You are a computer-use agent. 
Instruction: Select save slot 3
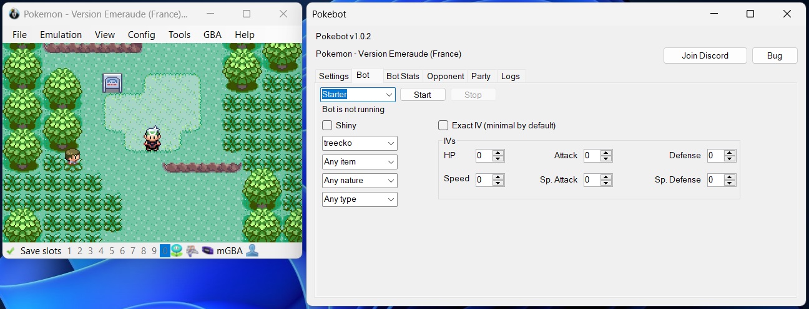pyautogui.click(x=91, y=251)
